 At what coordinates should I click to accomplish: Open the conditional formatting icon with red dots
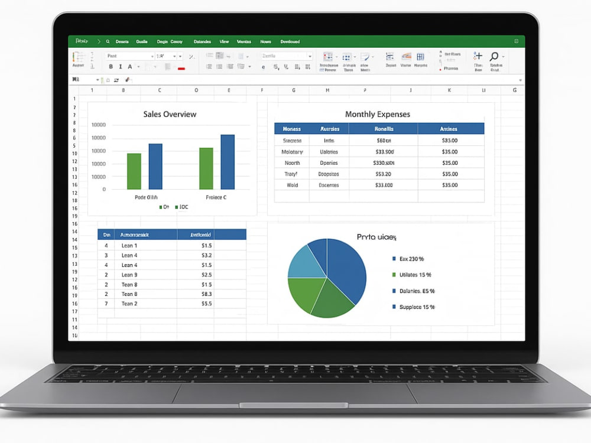(328, 57)
